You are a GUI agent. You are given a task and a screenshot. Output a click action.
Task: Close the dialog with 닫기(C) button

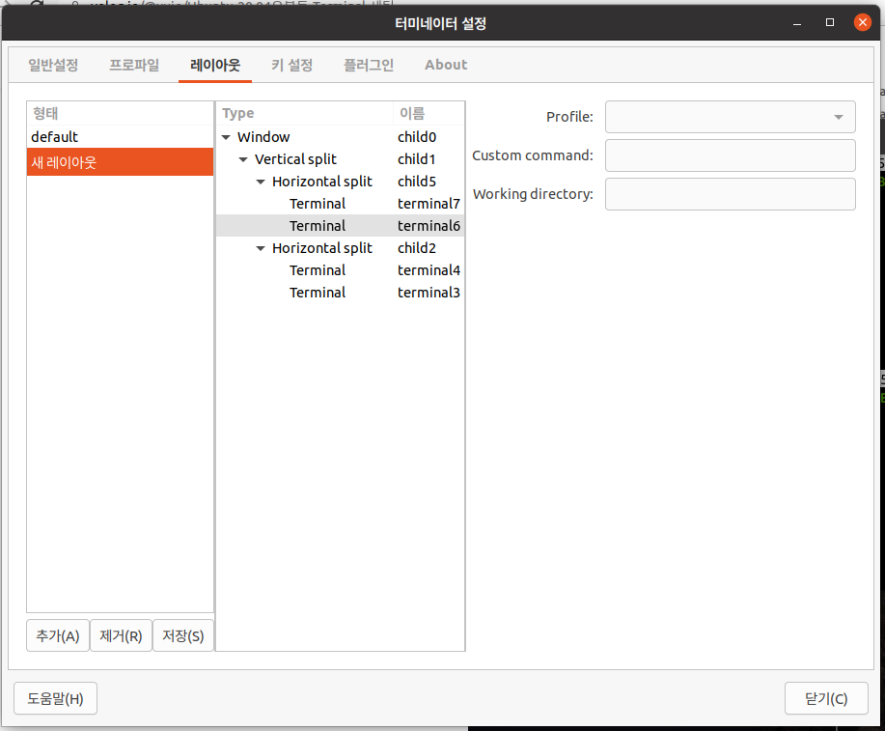(826, 698)
